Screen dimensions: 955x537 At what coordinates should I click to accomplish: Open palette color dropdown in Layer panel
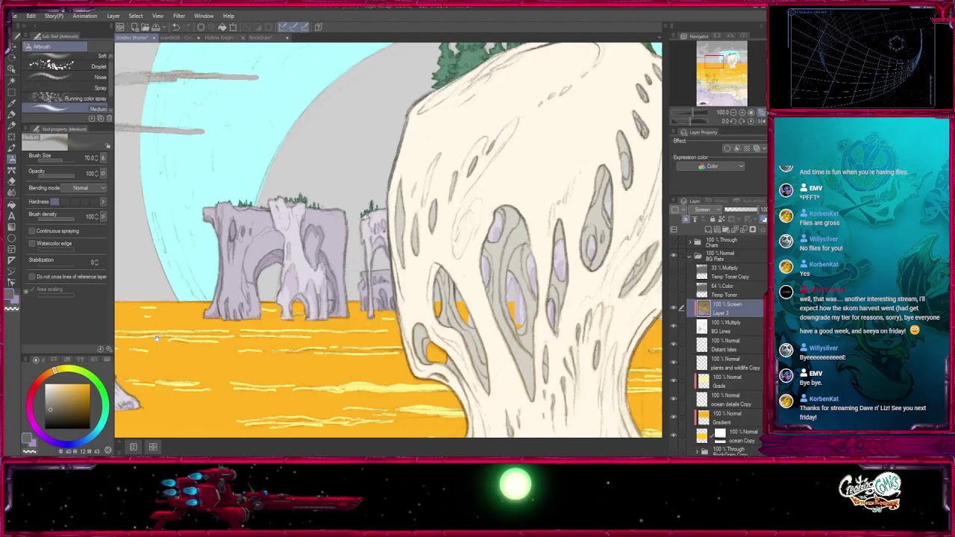pyautogui.click(x=677, y=210)
